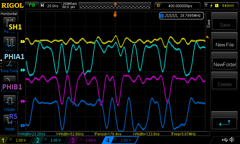Click the PHIA1 signal label

coord(14,57)
